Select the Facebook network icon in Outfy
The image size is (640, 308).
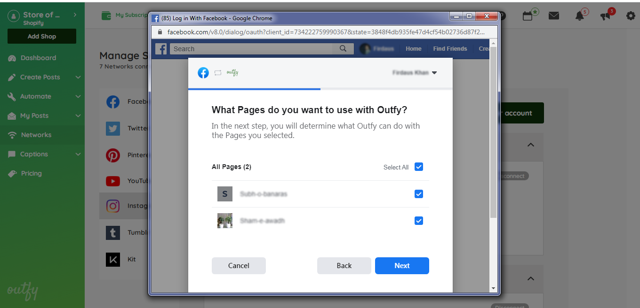(x=113, y=101)
